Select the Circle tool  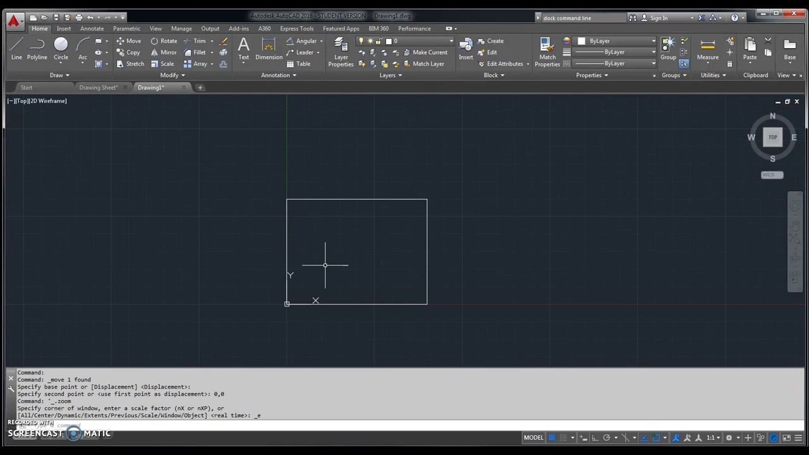[x=61, y=49]
